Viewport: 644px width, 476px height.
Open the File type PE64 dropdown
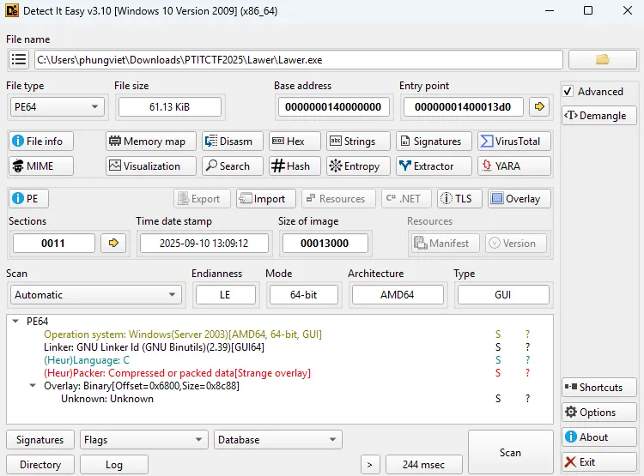pyautogui.click(x=56, y=106)
